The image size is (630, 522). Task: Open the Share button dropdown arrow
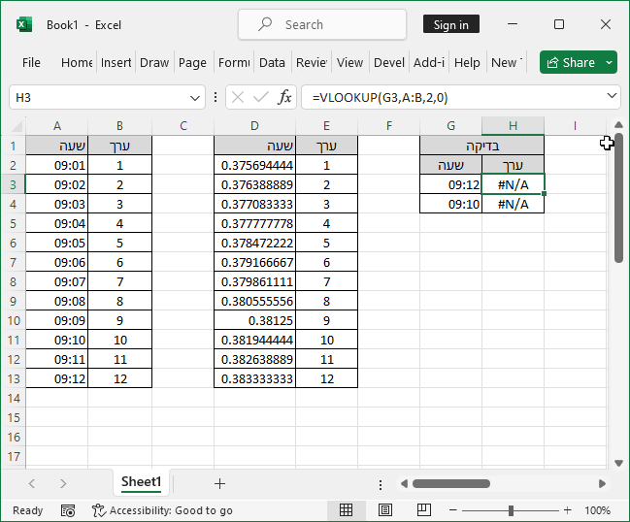click(609, 62)
